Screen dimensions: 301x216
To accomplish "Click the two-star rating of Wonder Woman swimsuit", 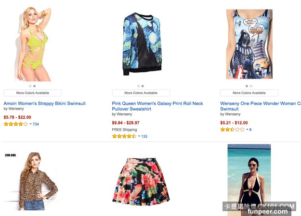I will click(x=233, y=130).
